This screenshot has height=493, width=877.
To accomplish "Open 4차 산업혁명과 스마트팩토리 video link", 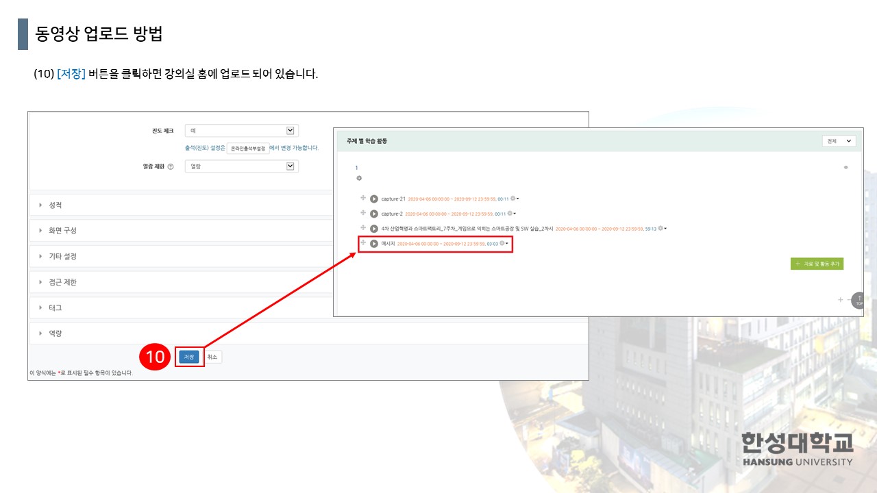I will pyautogui.click(x=467, y=229).
